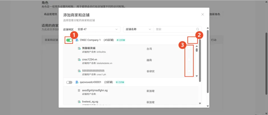The width and height of the screenshot is (268, 115).
Task: Click the qazwsxedcr00001 merchant name
Action: tap(91, 82)
